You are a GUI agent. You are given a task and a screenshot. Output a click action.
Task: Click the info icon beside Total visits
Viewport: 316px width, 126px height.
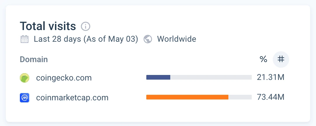point(86,27)
